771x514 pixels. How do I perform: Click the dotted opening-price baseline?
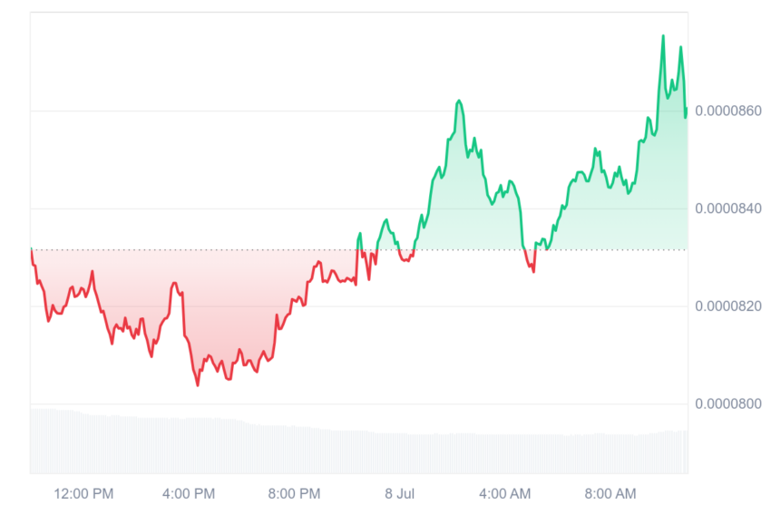point(359,250)
